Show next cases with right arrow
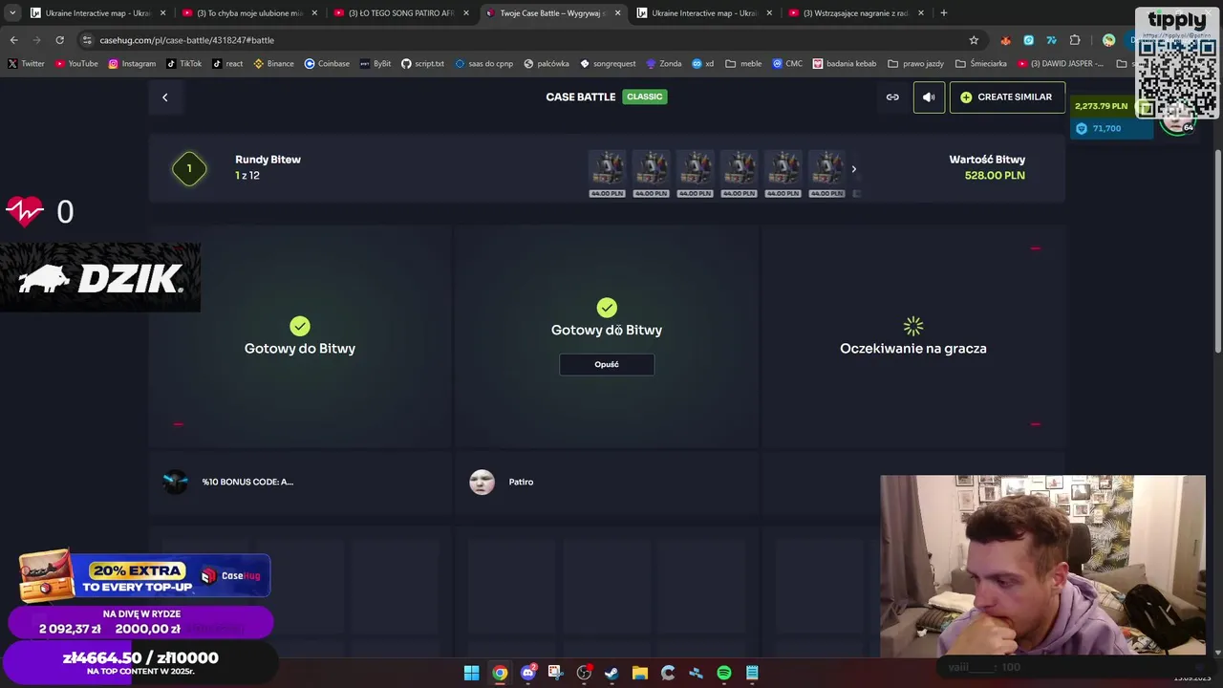Image resolution: width=1223 pixels, height=688 pixels. tap(853, 169)
